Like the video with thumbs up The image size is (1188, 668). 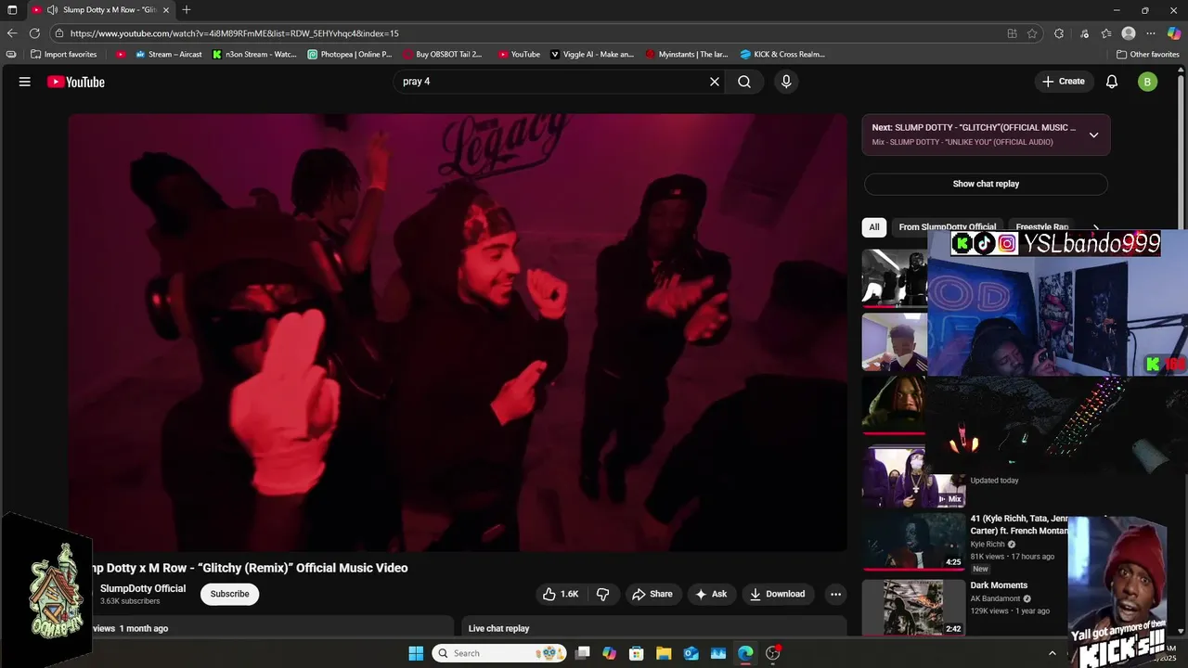point(560,594)
